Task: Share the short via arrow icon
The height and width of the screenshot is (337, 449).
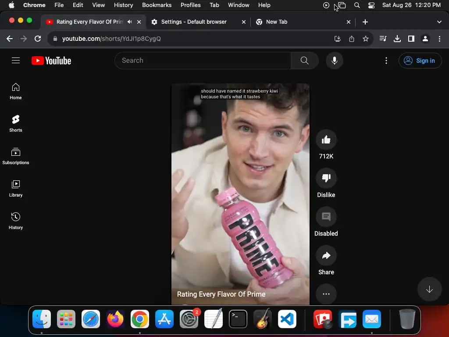Action: click(326, 255)
